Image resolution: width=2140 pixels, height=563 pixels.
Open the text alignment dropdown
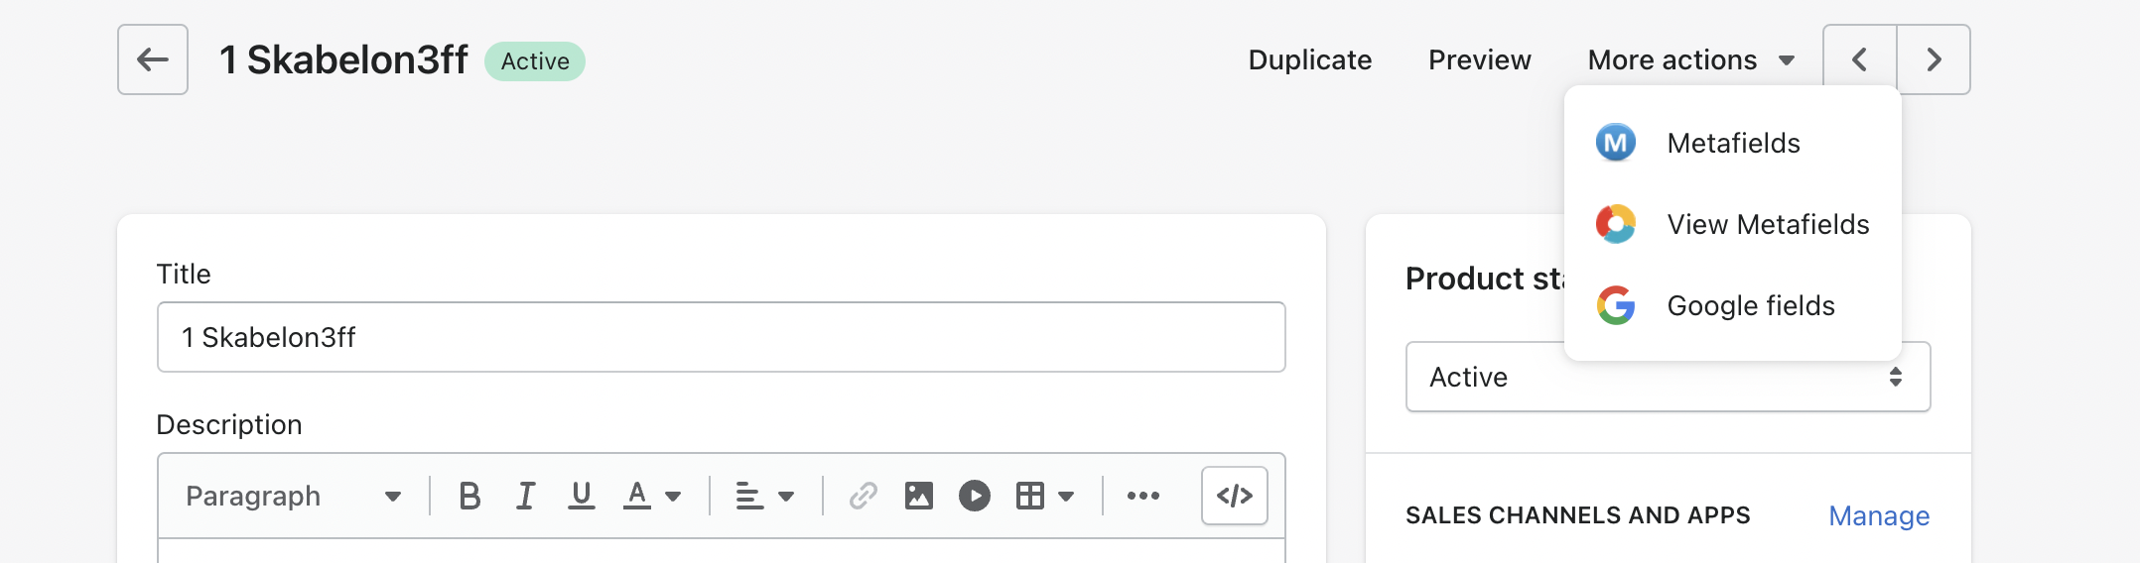pos(765,496)
